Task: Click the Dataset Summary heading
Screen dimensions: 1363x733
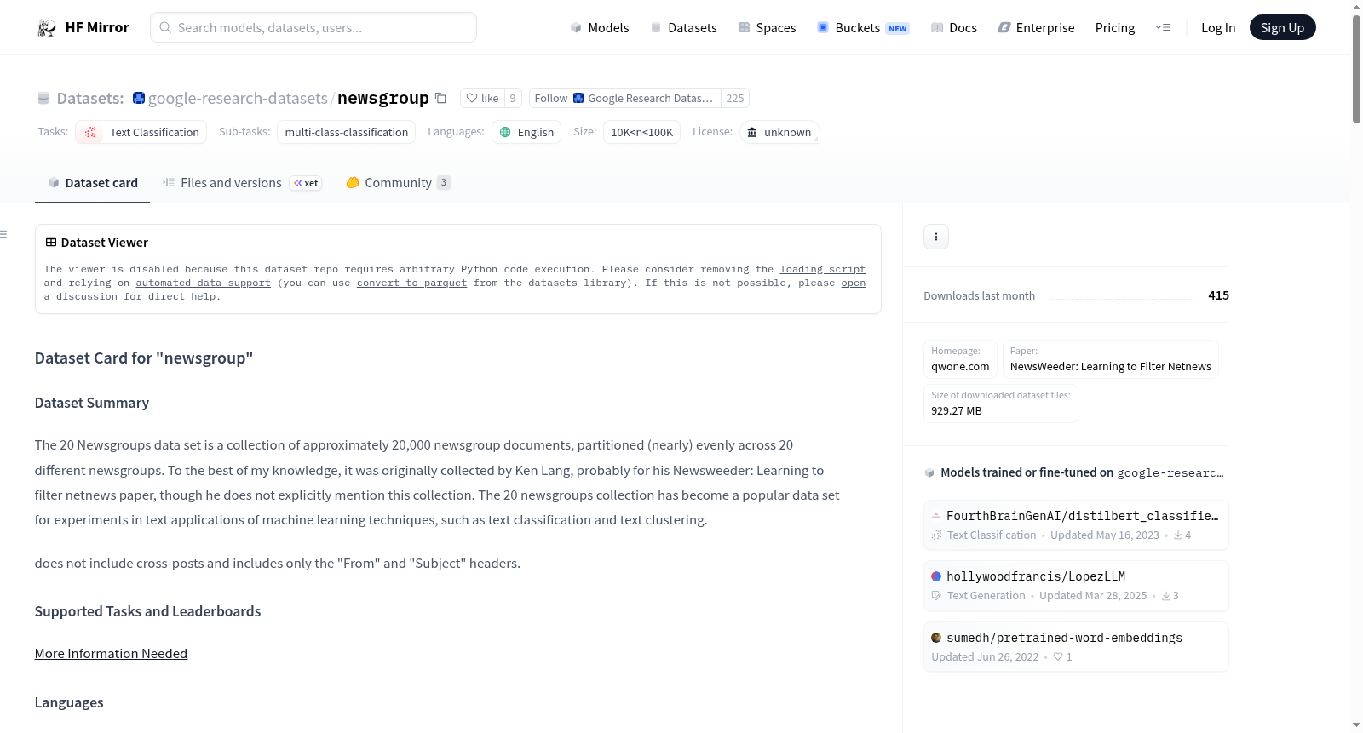Action: pyautogui.click(x=92, y=403)
